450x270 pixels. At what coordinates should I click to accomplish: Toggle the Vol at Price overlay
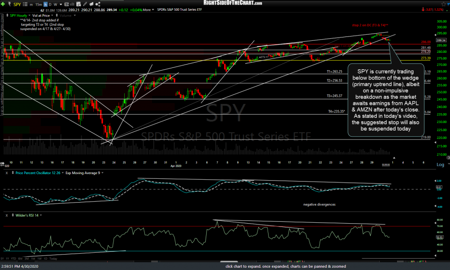pos(42,15)
